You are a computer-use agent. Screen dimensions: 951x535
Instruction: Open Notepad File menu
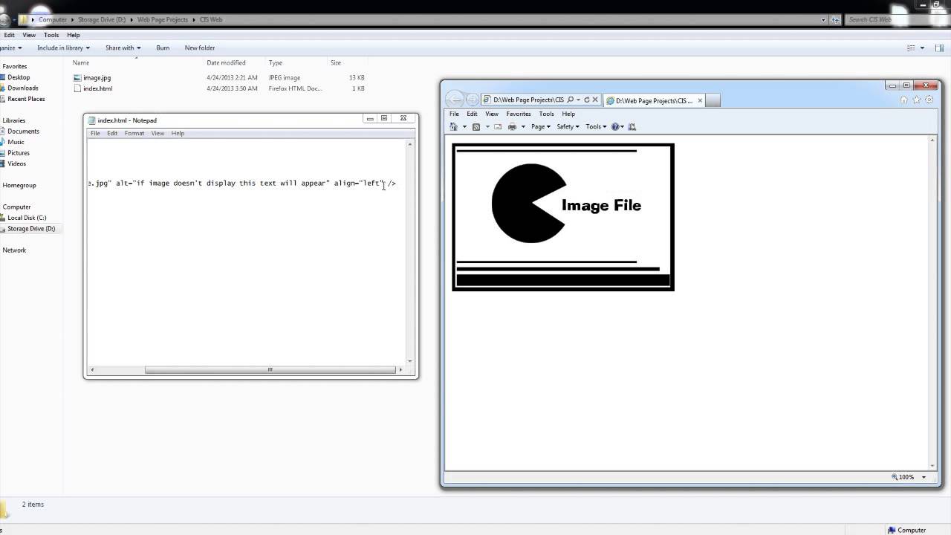coord(95,133)
